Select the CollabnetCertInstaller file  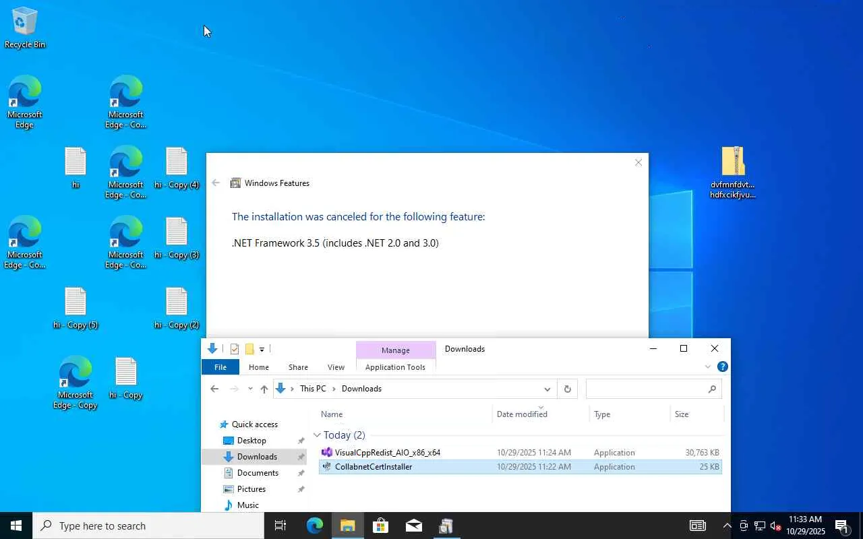tap(520, 467)
